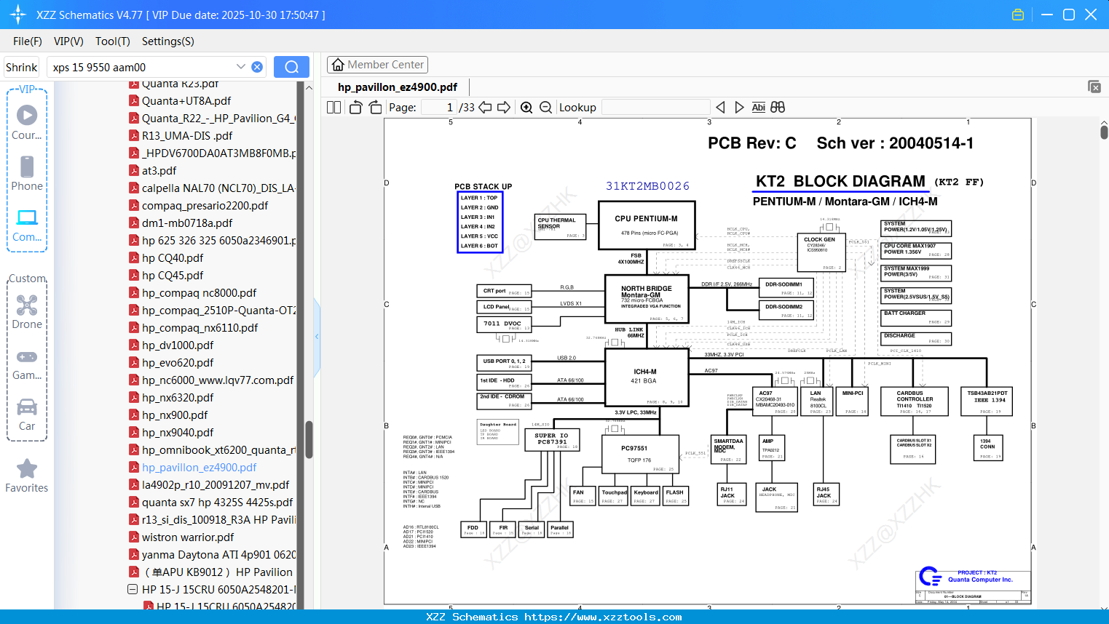Open Drone category in sidebar

(27, 311)
